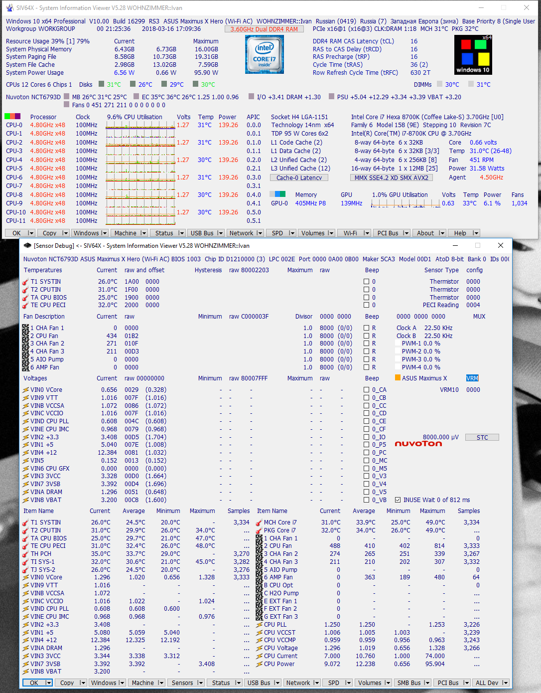This screenshot has width=541, height=693.
Task: Click fan icon beside A CPU Opt item
Action: (259, 585)
